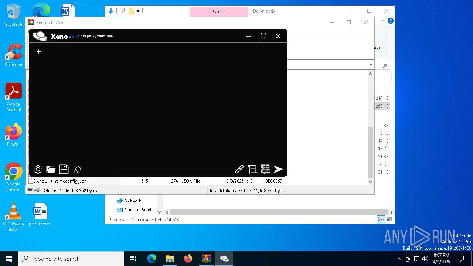473x266 pixels.
Task: Toggle Xeno fullscreen mode
Action: [x=263, y=36]
